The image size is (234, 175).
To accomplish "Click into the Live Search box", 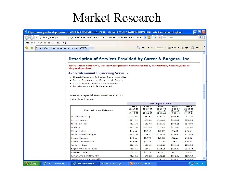I will (180, 38).
